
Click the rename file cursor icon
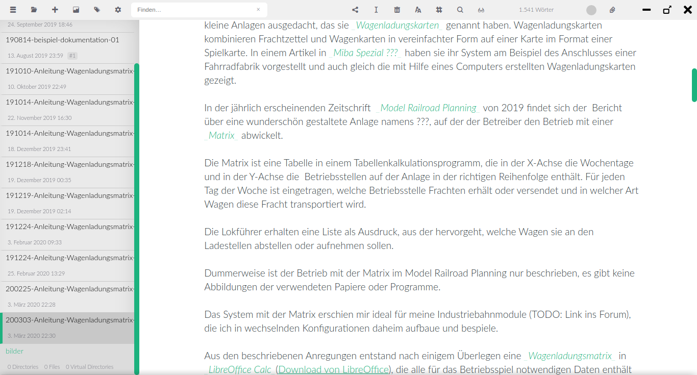click(376, 10)
